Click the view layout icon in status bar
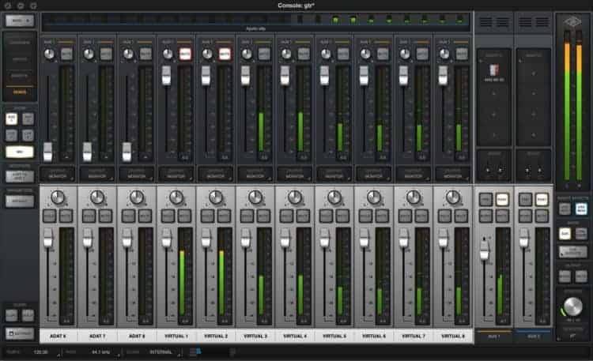This screenshot has width=593, height=361. (x=196, y=352)
